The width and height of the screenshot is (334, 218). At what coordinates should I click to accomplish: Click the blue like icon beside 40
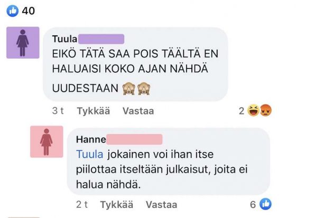coord(13,11)
